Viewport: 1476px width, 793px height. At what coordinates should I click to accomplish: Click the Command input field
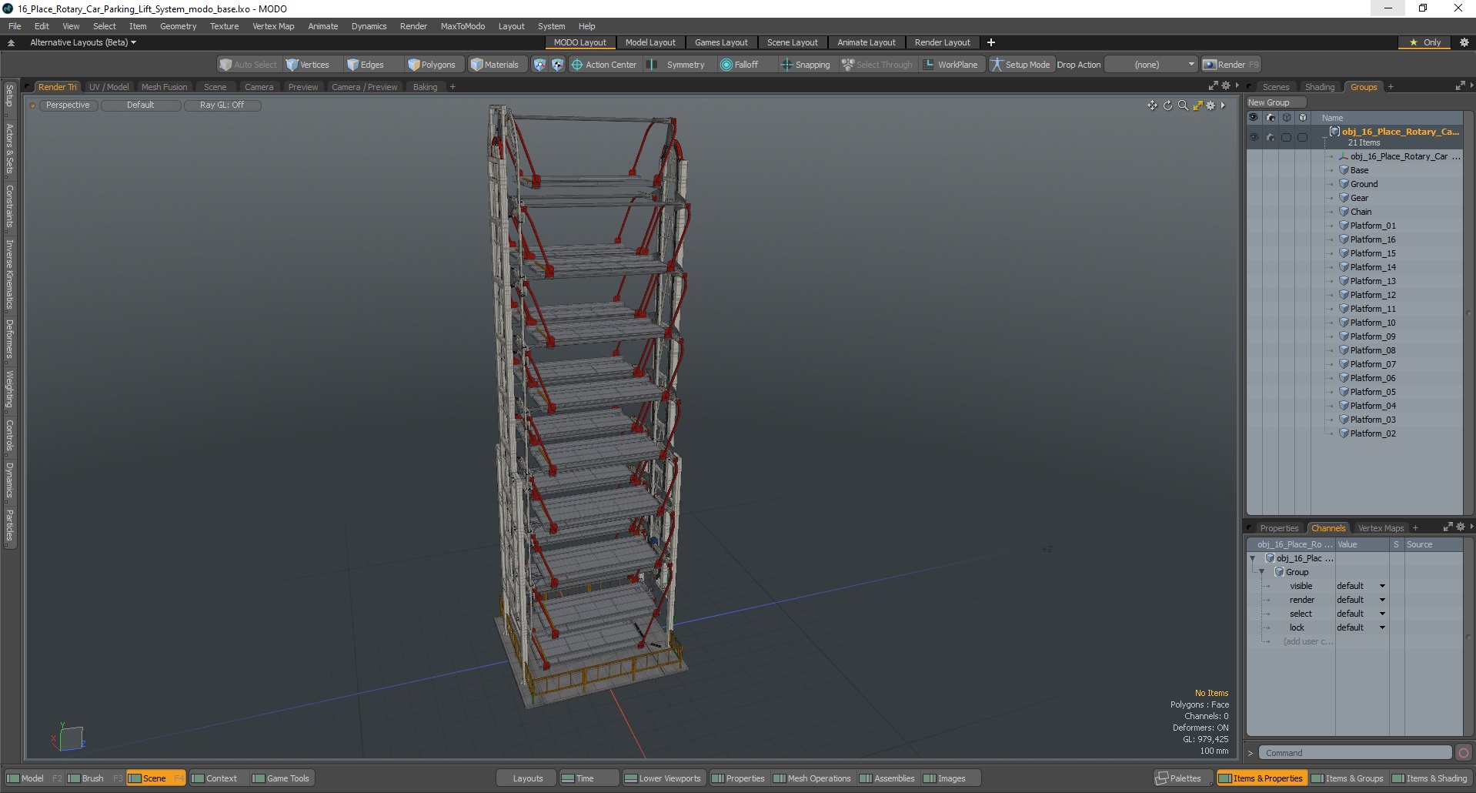(x=1355, y=753)
